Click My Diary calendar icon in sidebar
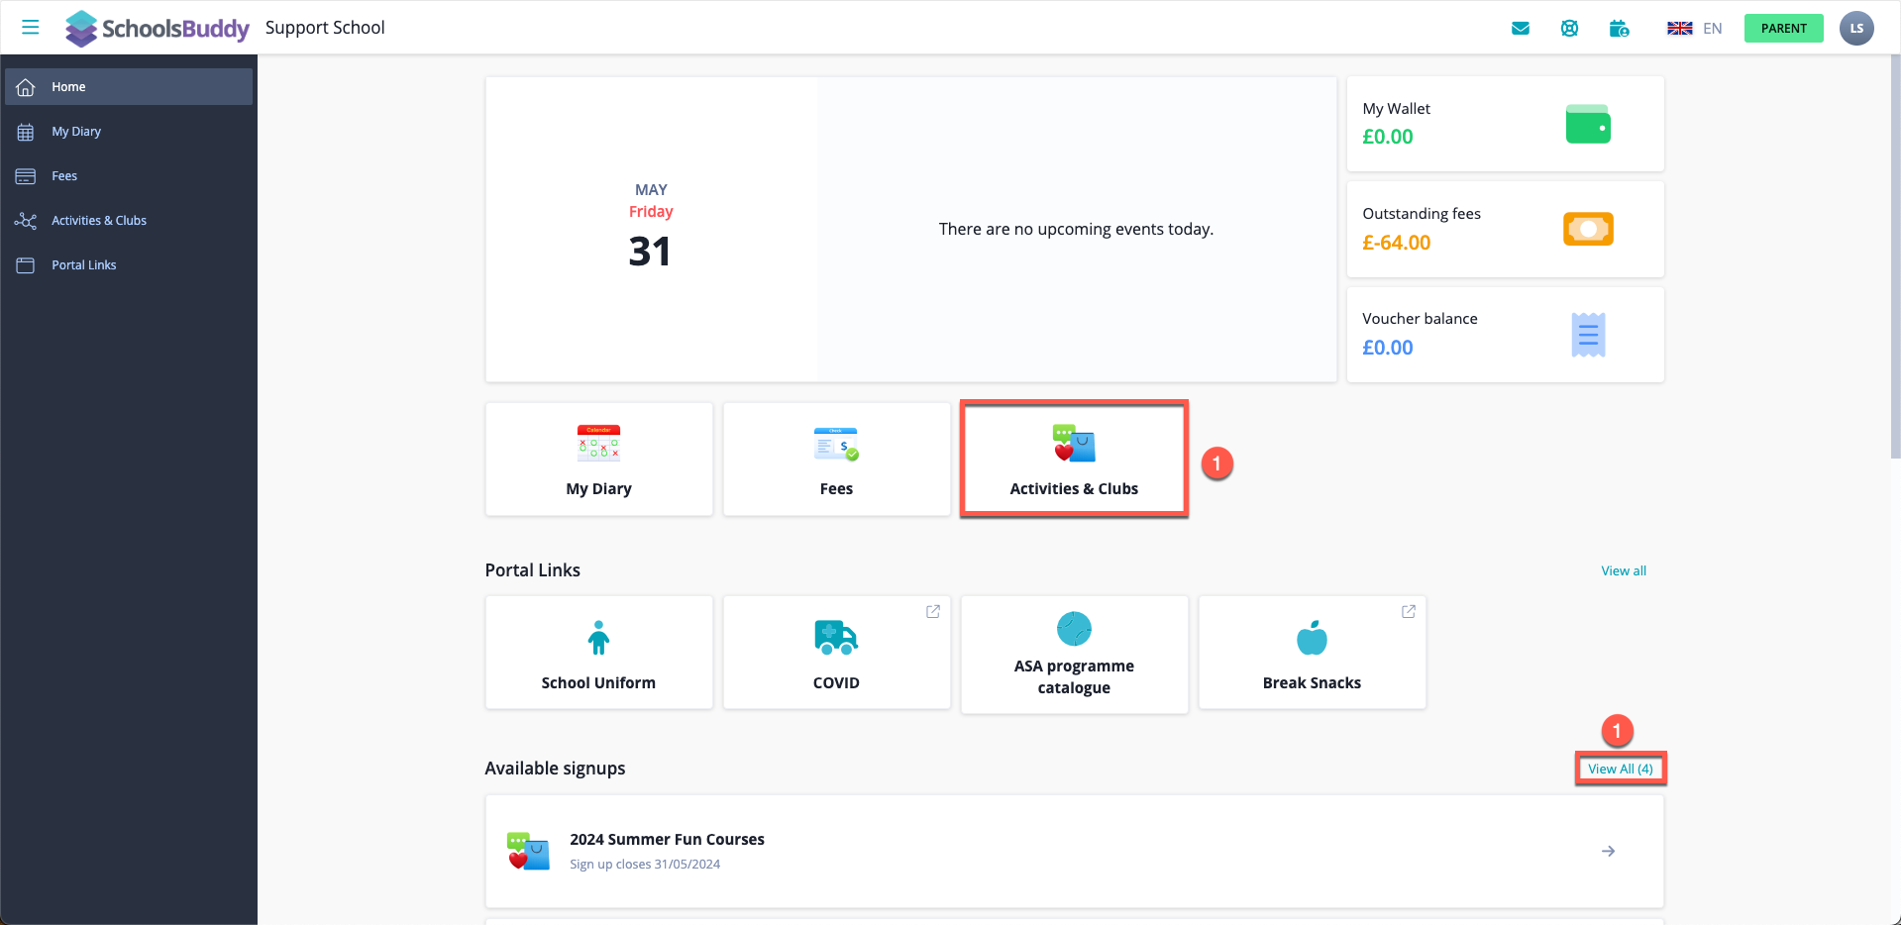This screenshot has width=1901, height=925. [x=26, y=132]
